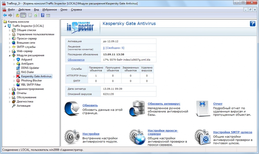Expand the Внешние сети node
259x154 pixels.
click(10, 43)
